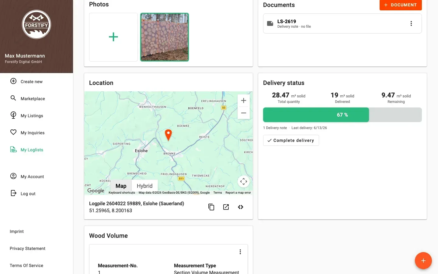Add a new photo with the plus tile
This screenshot has height=274, width=438.
pos(113,37)
